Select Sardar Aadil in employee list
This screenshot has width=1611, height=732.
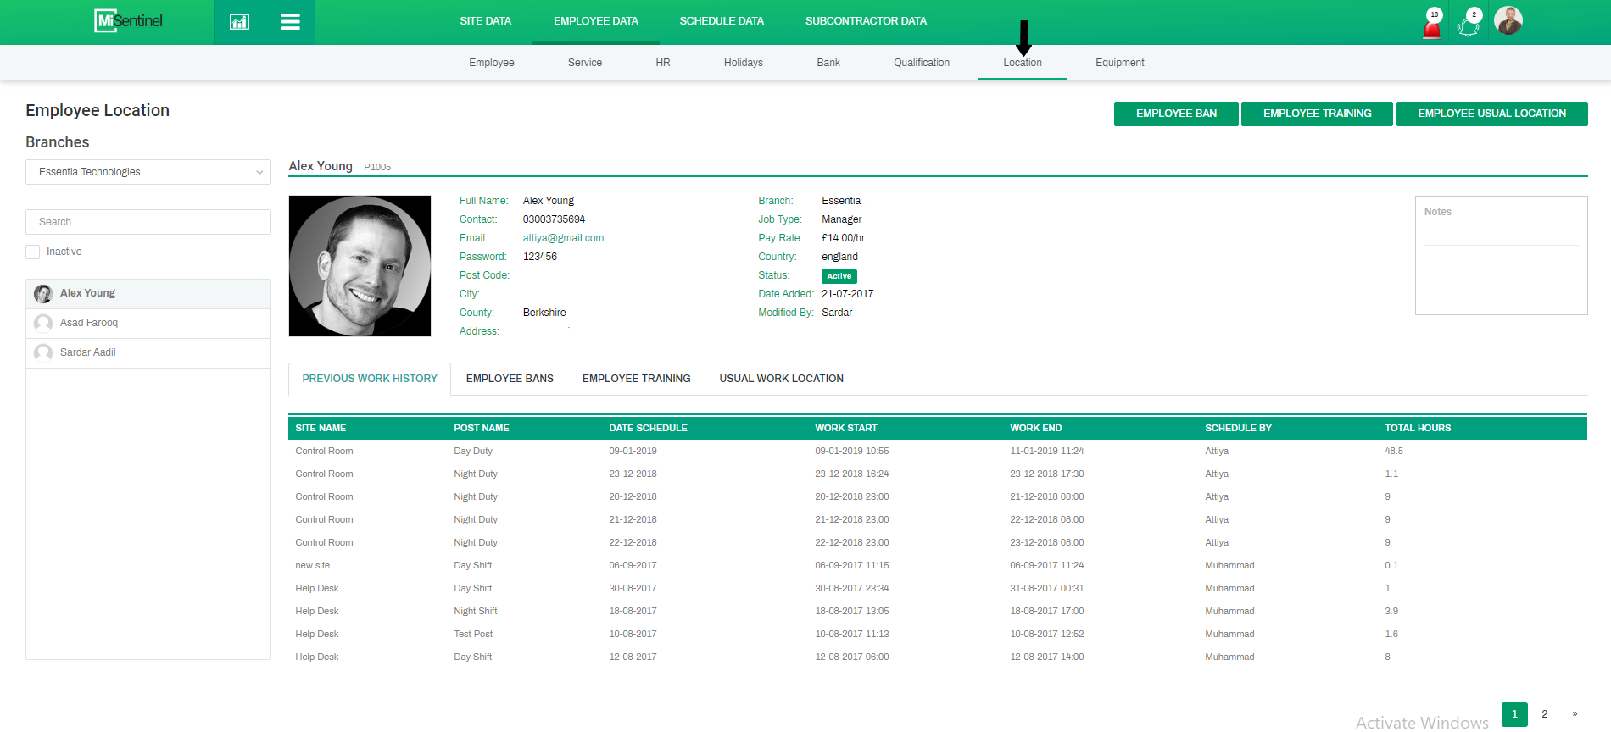pyautogui.click(x=148, y=353)
